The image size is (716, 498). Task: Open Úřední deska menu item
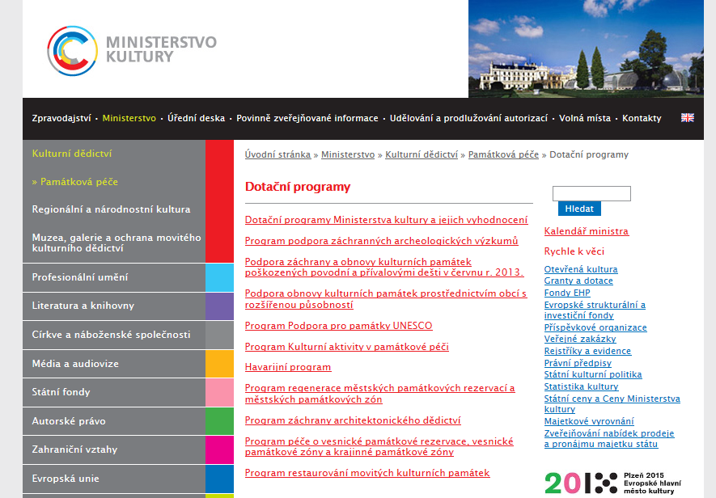tap(196, 118)
